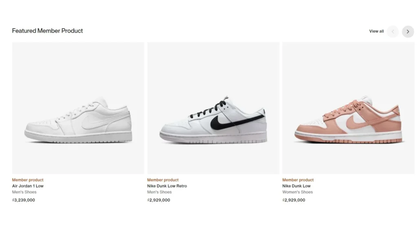Click the Featured Member Product heading
Image resolution: width=417 pixels, height=234 pixels.
(47, 31)
